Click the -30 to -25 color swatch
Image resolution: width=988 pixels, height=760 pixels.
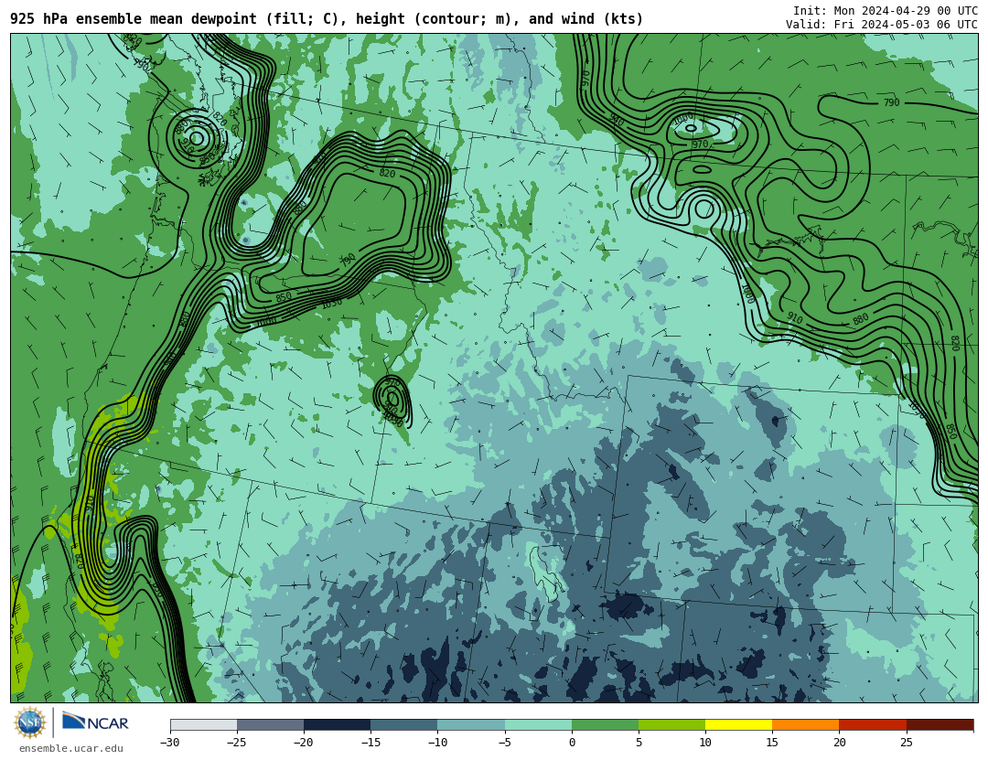[x=203, y=724]
